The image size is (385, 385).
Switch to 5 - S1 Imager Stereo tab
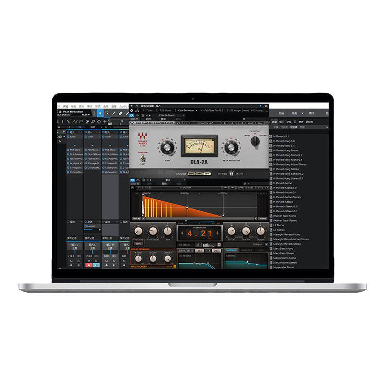(238, 111)
